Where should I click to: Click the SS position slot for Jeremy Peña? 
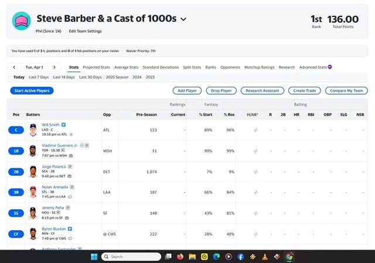[x=16, y=213]
